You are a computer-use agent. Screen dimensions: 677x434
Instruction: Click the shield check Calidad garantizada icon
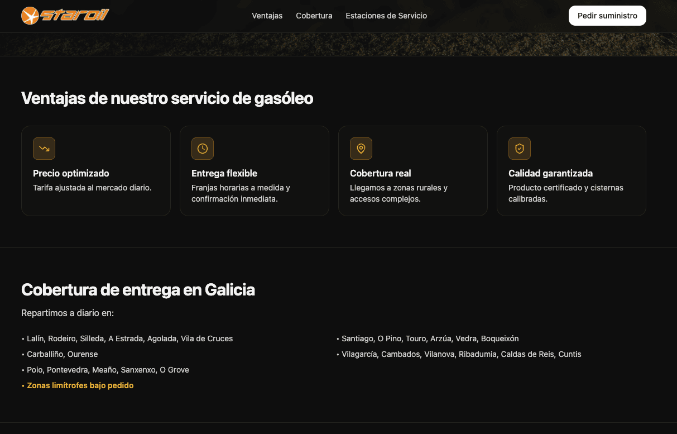coord(520,149)
